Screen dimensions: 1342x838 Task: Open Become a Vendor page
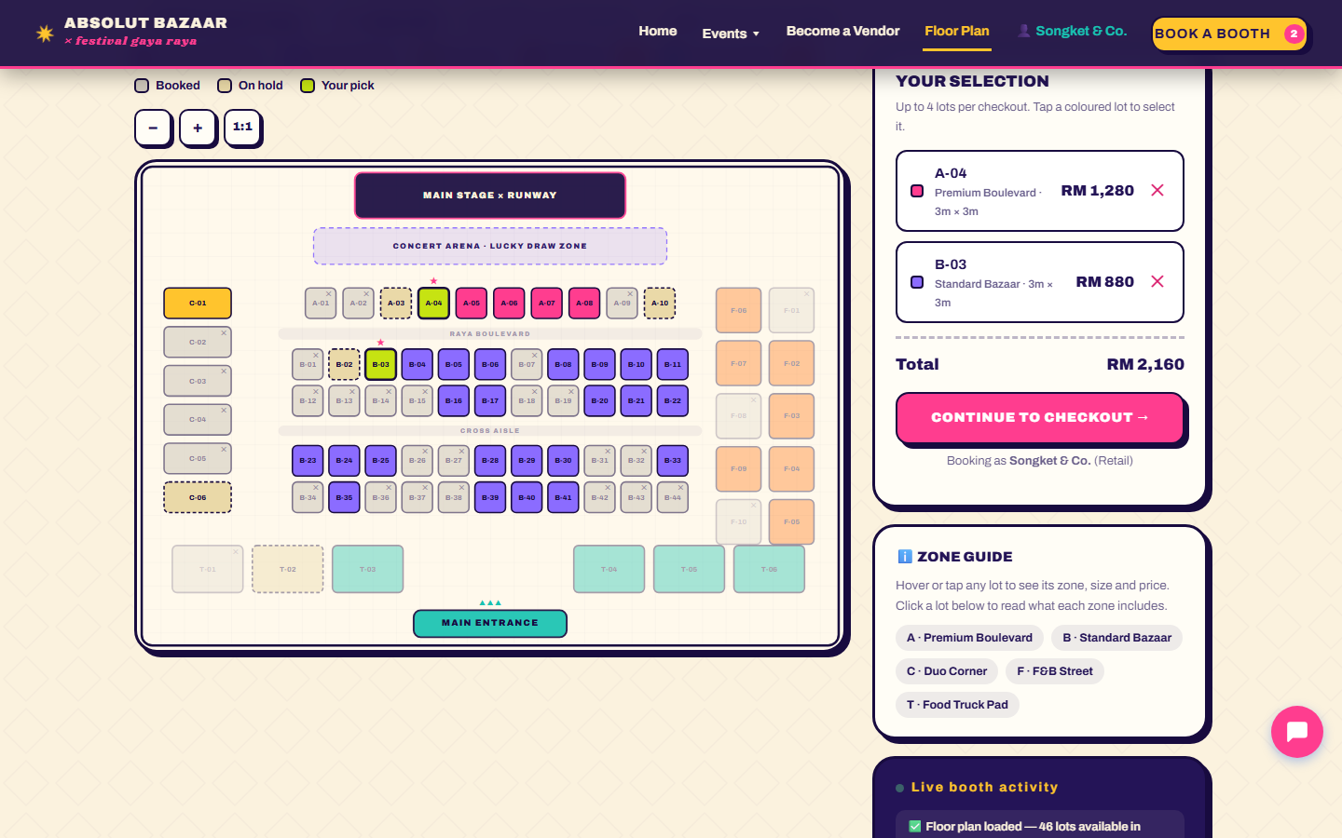point(842,31)
